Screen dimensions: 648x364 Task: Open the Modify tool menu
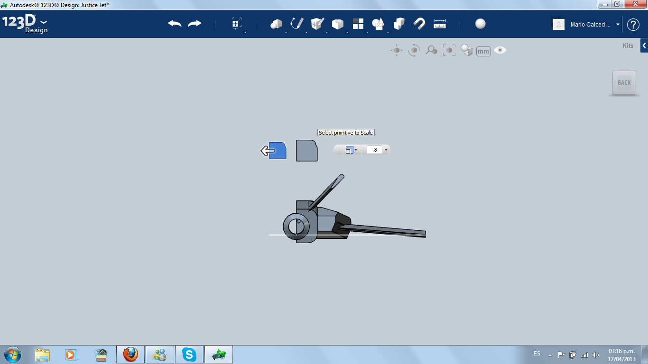[338, 24]
